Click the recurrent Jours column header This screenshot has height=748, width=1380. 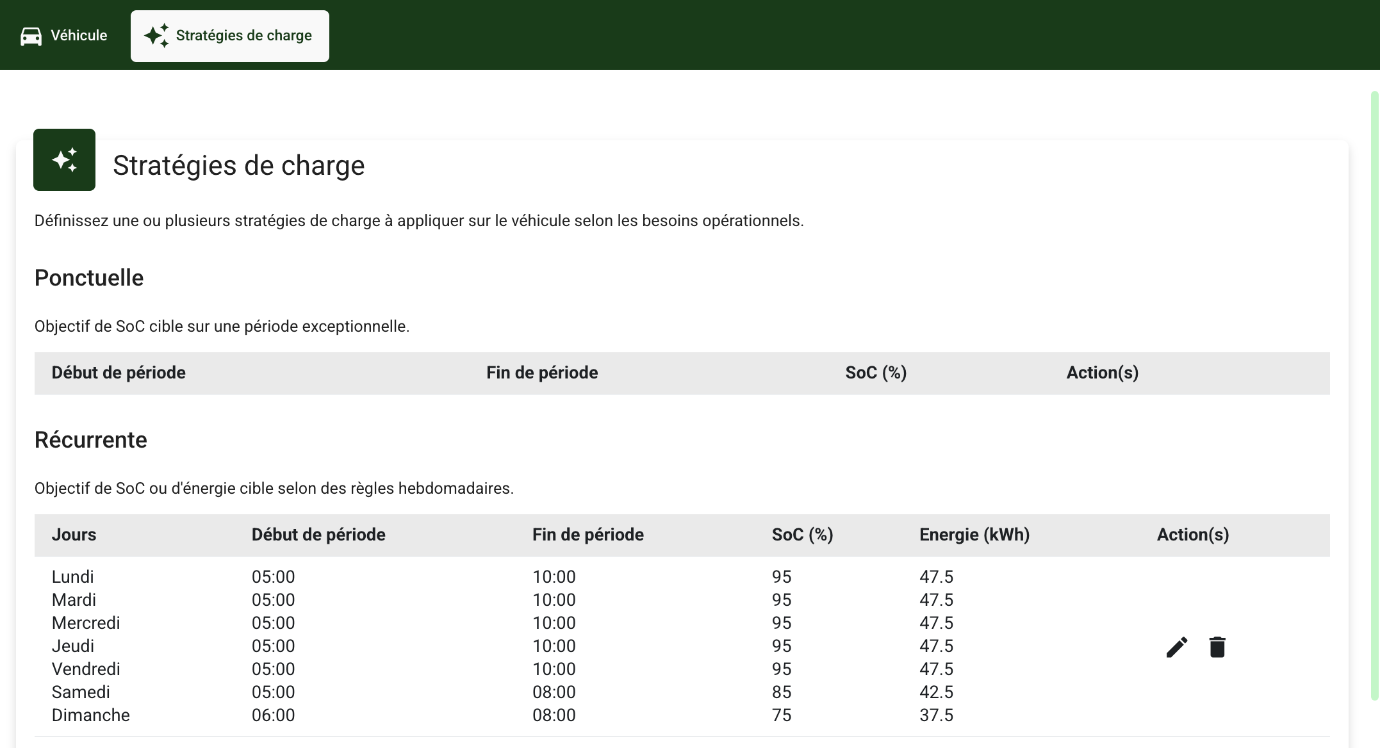point(74,535)
